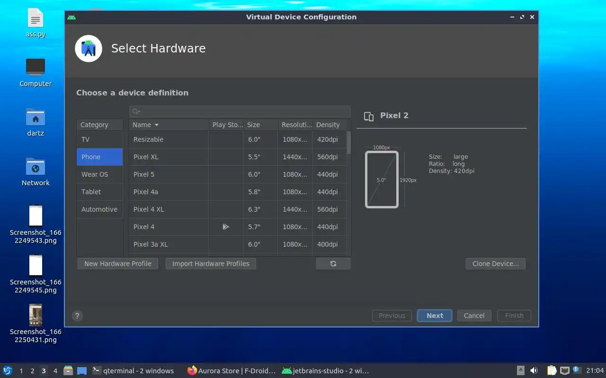Click the Clone Device button

[496, 264]
